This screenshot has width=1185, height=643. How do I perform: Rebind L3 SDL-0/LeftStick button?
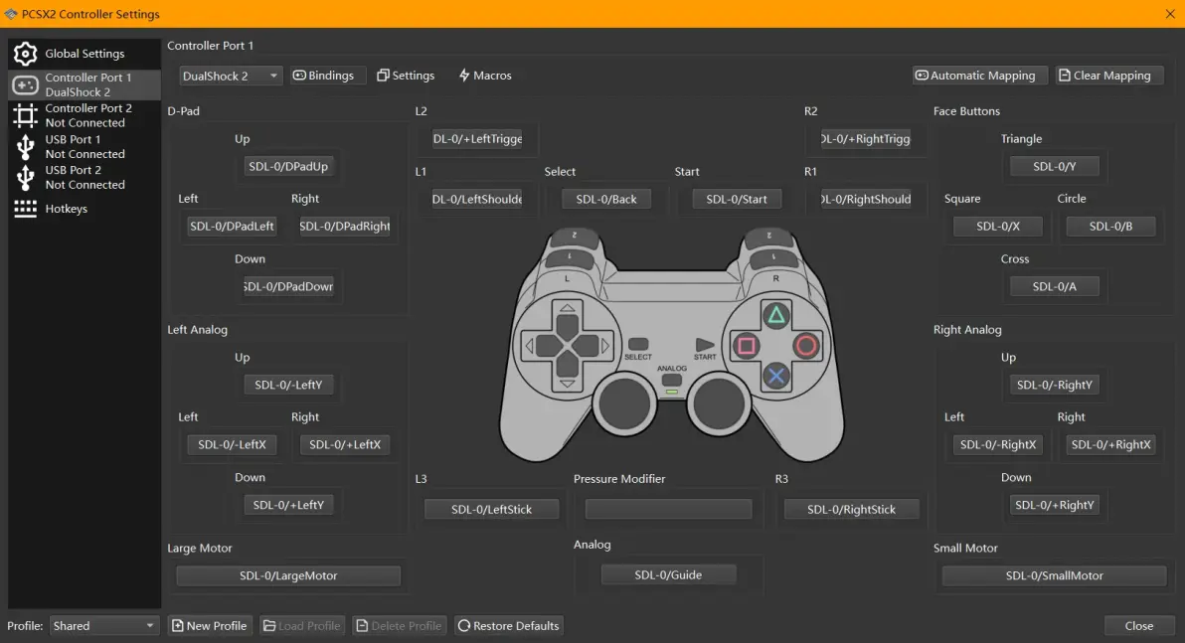click(491, 509)
